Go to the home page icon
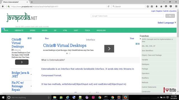 161,6
